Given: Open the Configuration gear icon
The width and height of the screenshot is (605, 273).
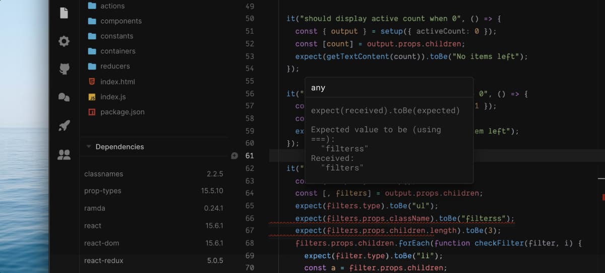Looking at the screenshot, I should 64,41.
